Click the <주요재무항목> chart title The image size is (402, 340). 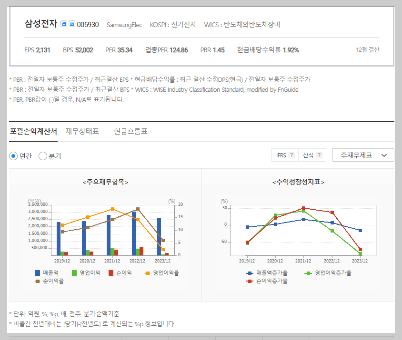pos(105,182)
